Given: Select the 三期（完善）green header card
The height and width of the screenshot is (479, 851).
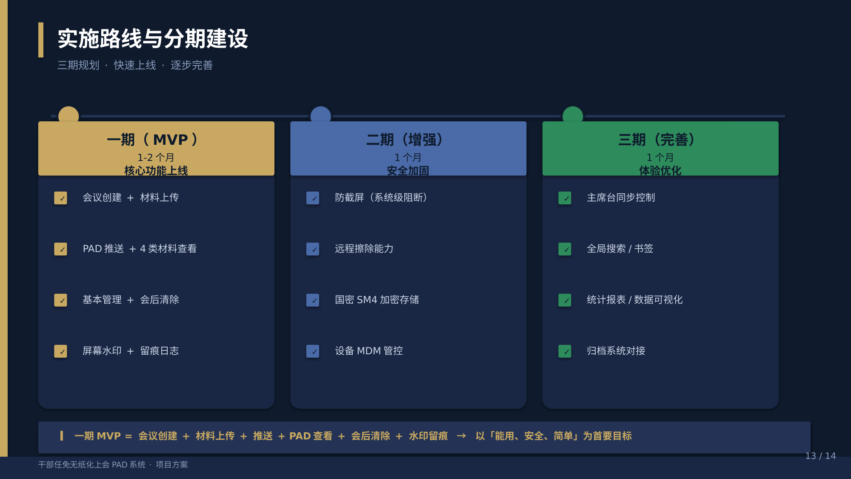Looking at the screenshot, I should (x=660, y=149).
